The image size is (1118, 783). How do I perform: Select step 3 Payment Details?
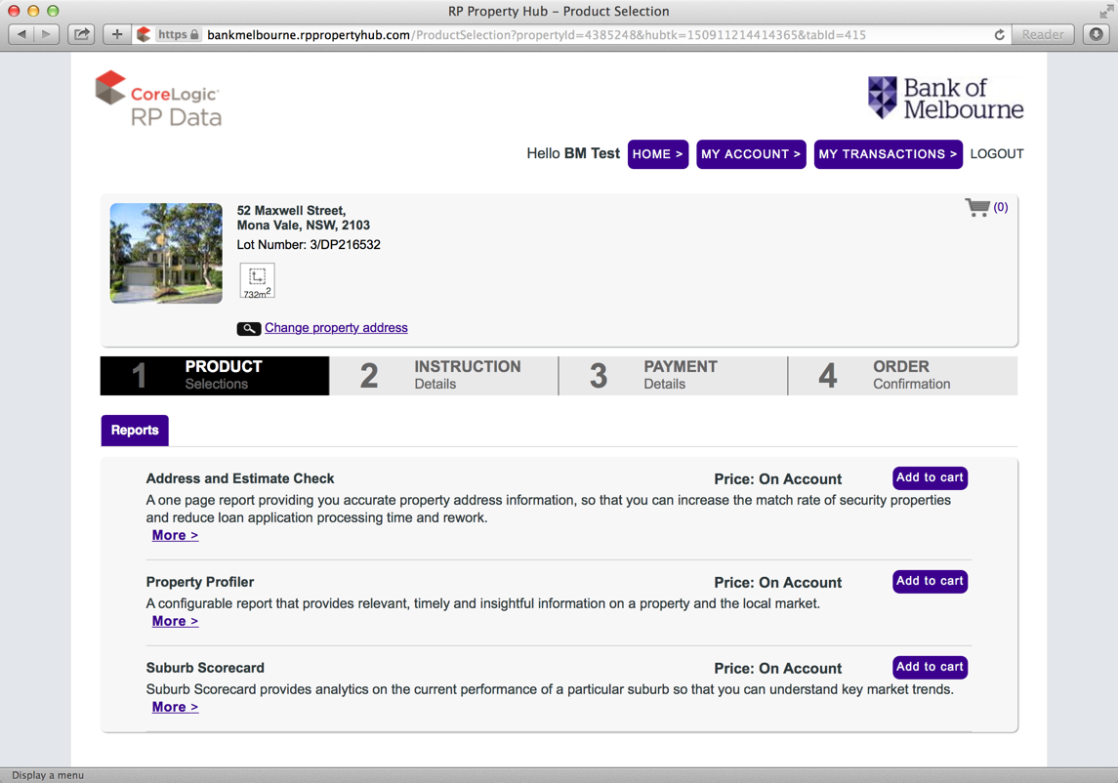[674, 376]
